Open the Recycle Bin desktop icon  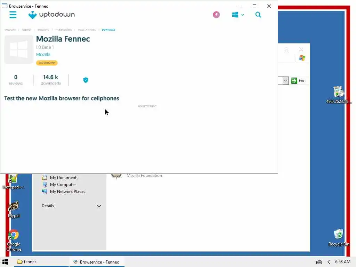[339, 238]
